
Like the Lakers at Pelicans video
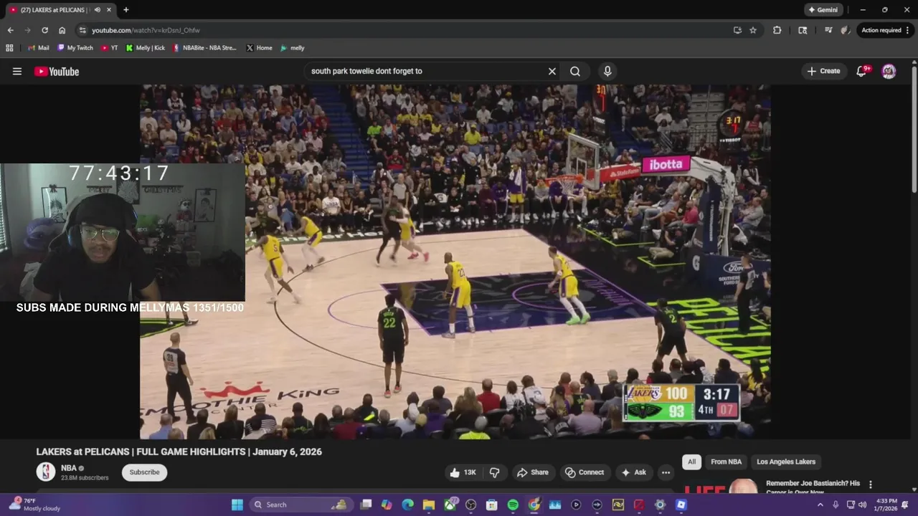pos(463,472)
